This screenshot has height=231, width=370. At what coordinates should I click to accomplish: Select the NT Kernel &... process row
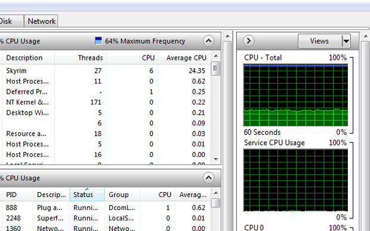click(x=105, y=102)
